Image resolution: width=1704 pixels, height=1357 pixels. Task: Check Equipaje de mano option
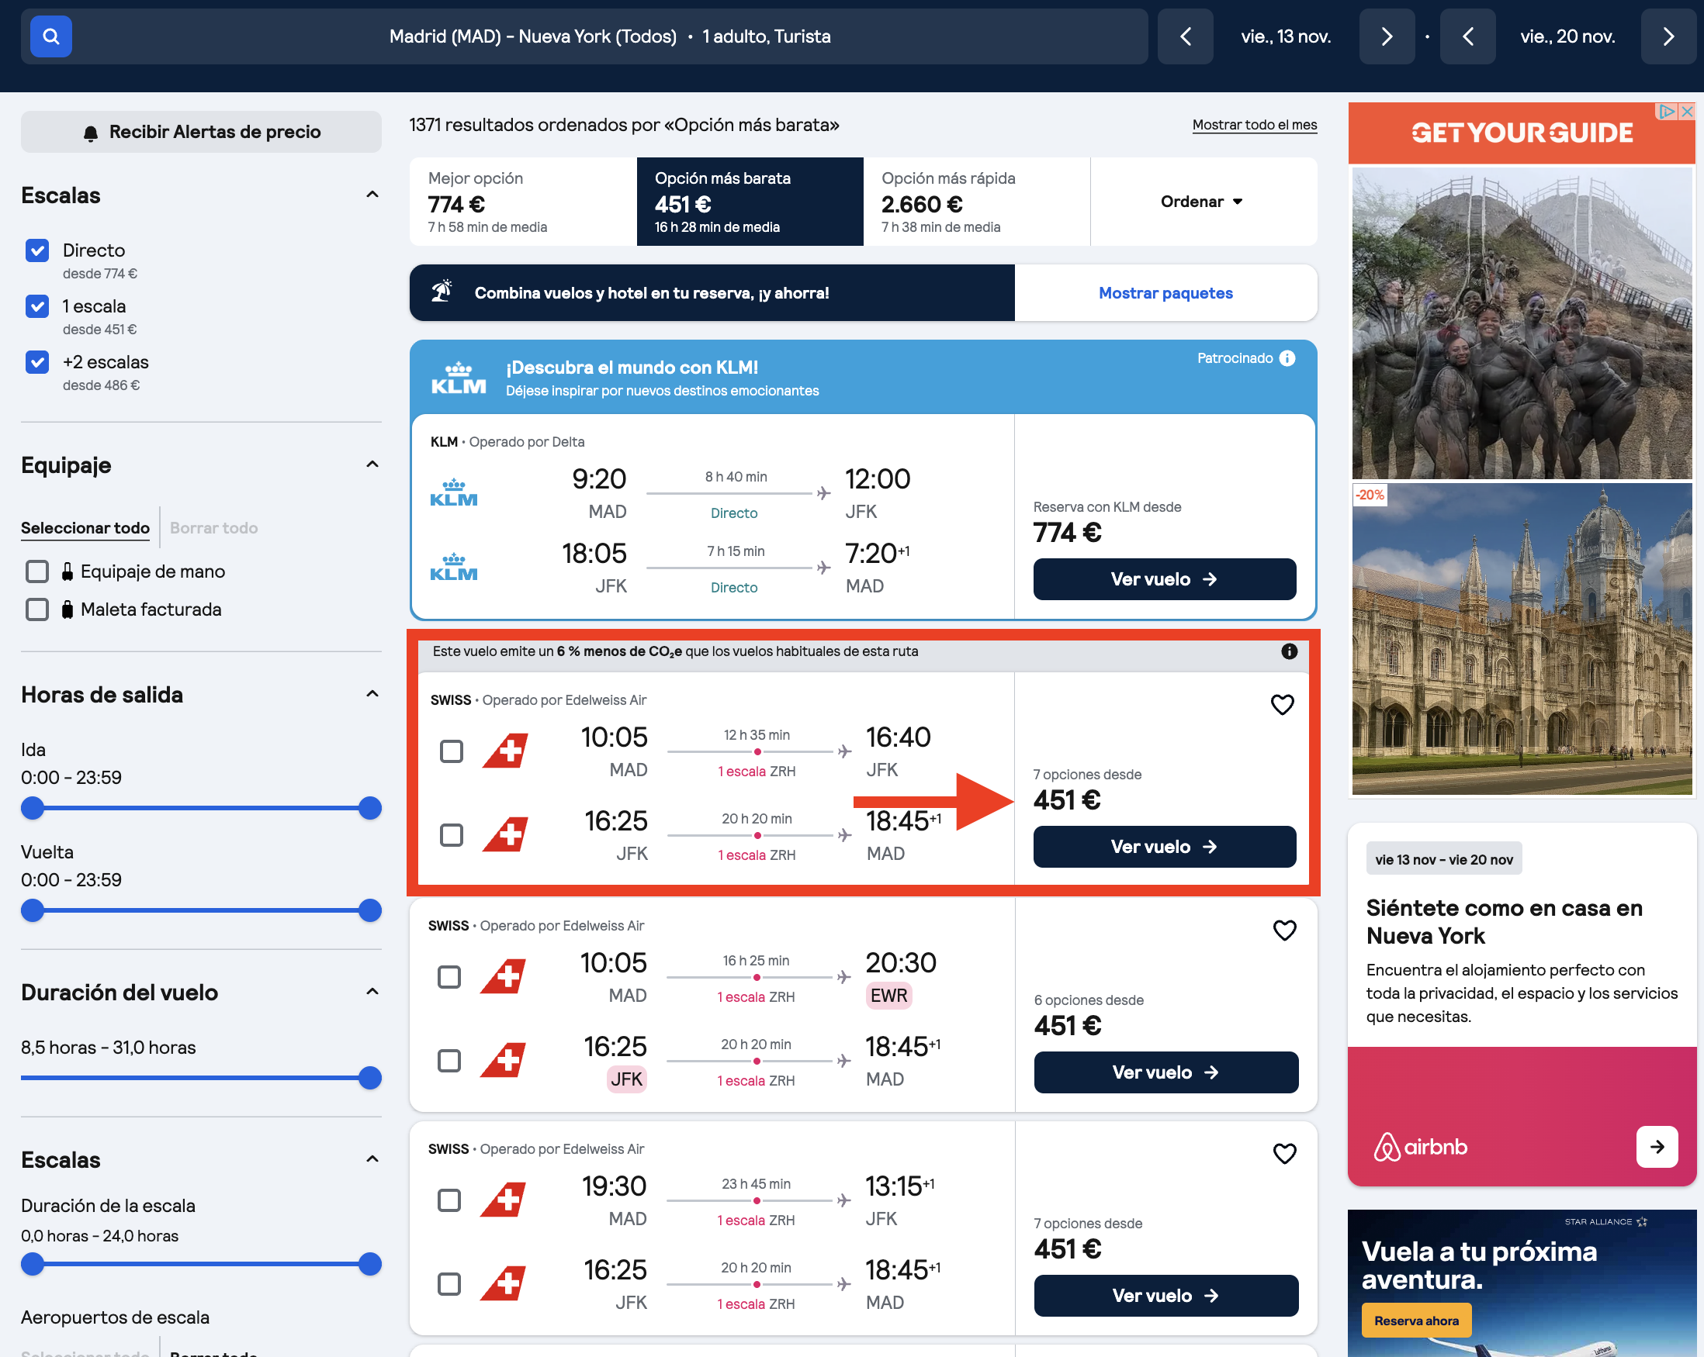click(x=37, y=571)
